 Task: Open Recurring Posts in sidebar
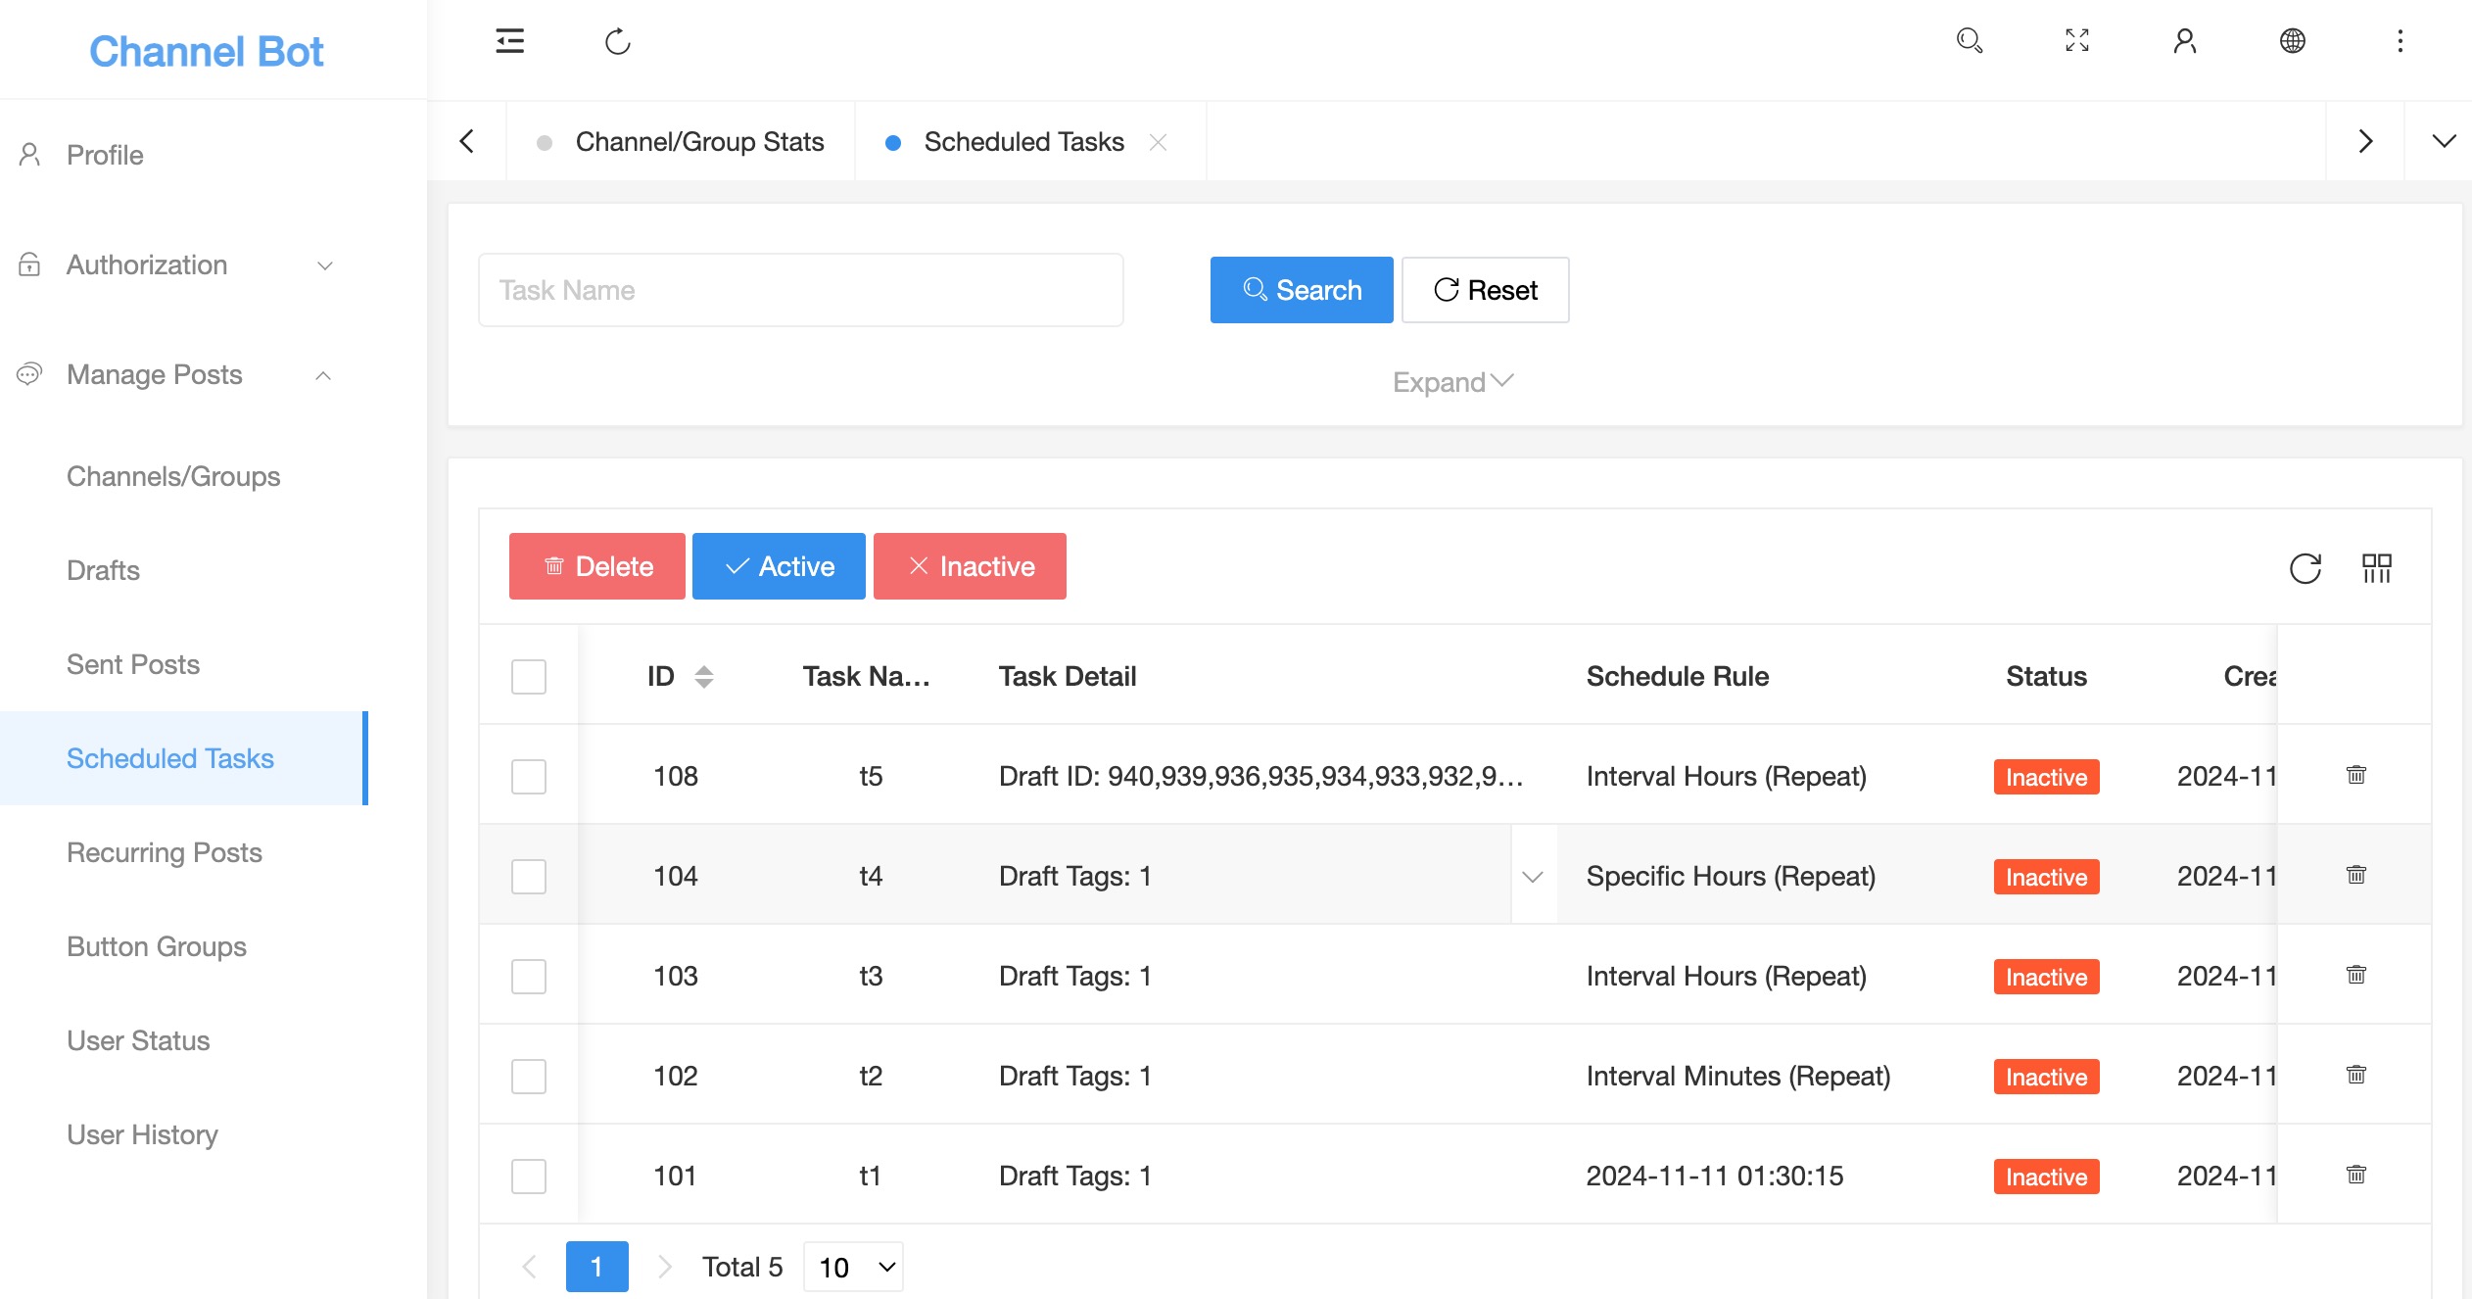click(184, 852)
